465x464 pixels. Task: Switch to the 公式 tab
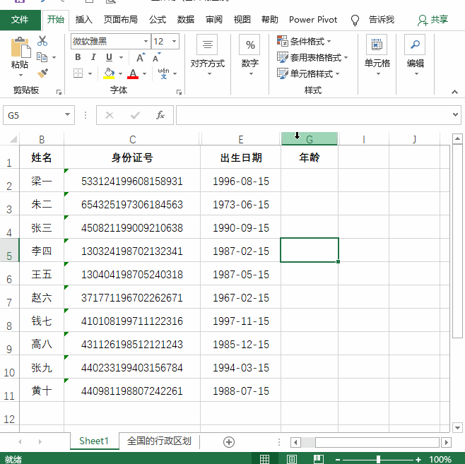158,20
